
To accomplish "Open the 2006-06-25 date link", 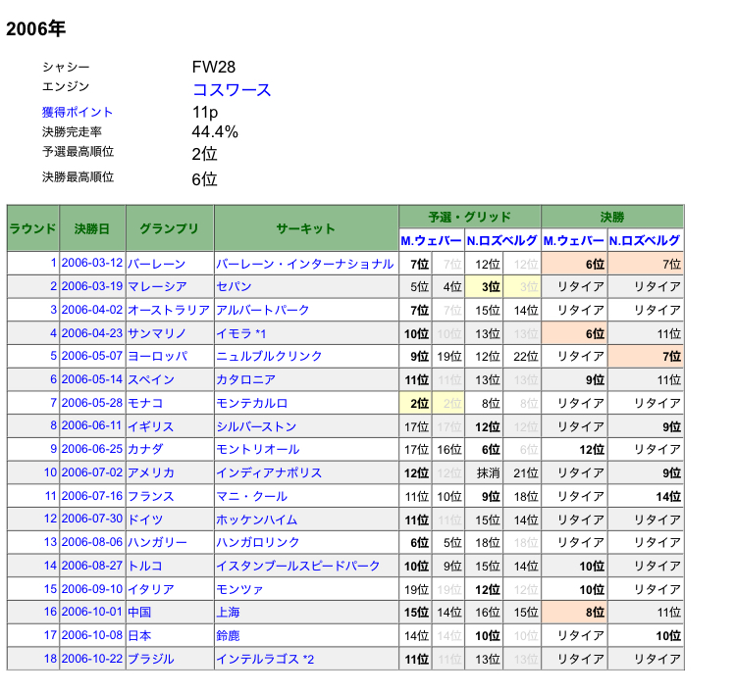I will point(92,449).
